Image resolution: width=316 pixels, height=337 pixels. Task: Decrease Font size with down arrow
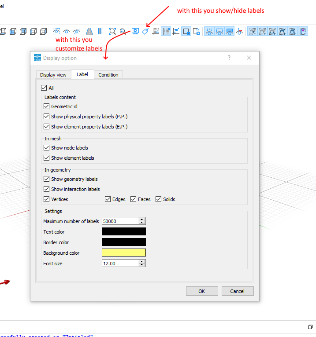point(141,265)
